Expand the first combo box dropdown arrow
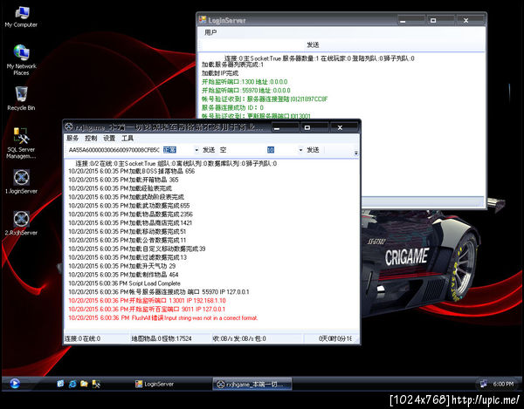This screenshot has height=409, width=524. [x=196, y=150]
